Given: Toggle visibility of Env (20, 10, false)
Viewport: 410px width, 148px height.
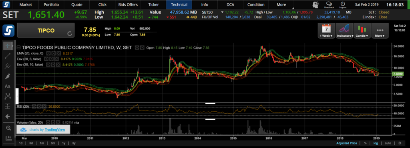Looking at the screenshot, I should pos(48,64).
